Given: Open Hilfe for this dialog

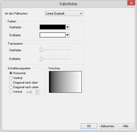Looking at the screenshot, I should (126, 126).
